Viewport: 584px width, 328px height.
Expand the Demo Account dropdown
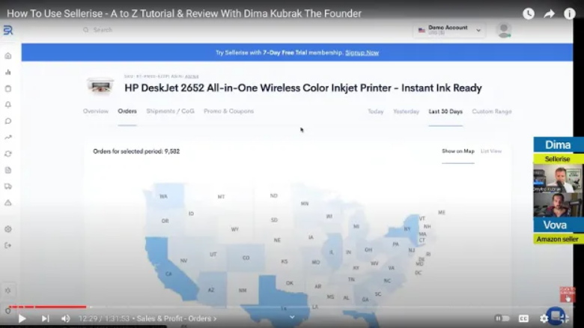(x=449, y=30)
